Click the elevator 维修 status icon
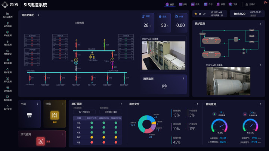 55,116
